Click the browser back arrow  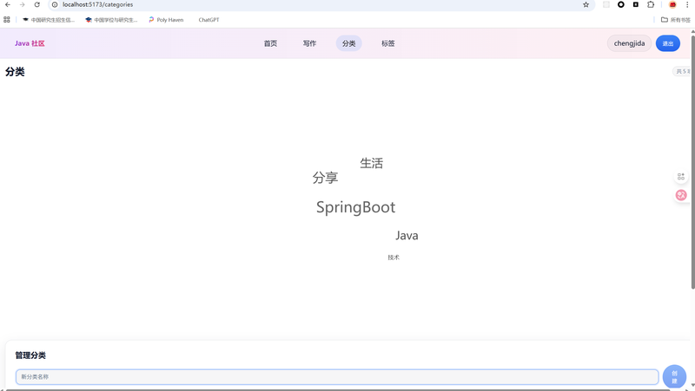click(x=8, y=4)
